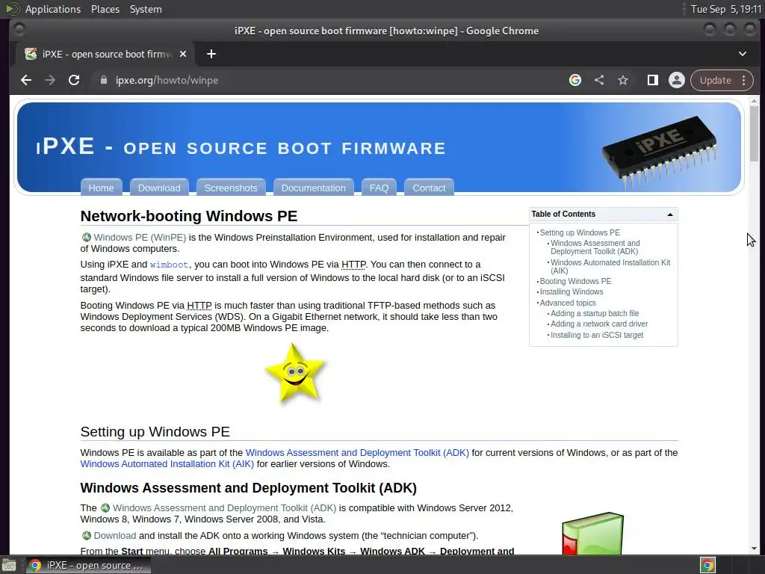The height and width of the screenshot is (574, 765).
Task: Jump to Windows Assessment and Deployment Toolkit TOC entry
Action: (595, 247)
